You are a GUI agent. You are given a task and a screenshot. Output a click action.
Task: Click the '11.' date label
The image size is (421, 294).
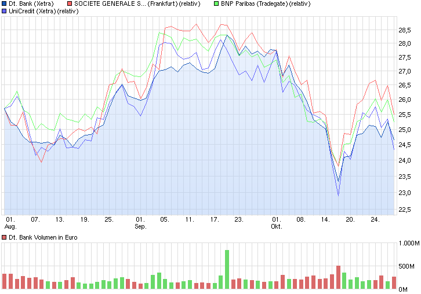(190, 220)
